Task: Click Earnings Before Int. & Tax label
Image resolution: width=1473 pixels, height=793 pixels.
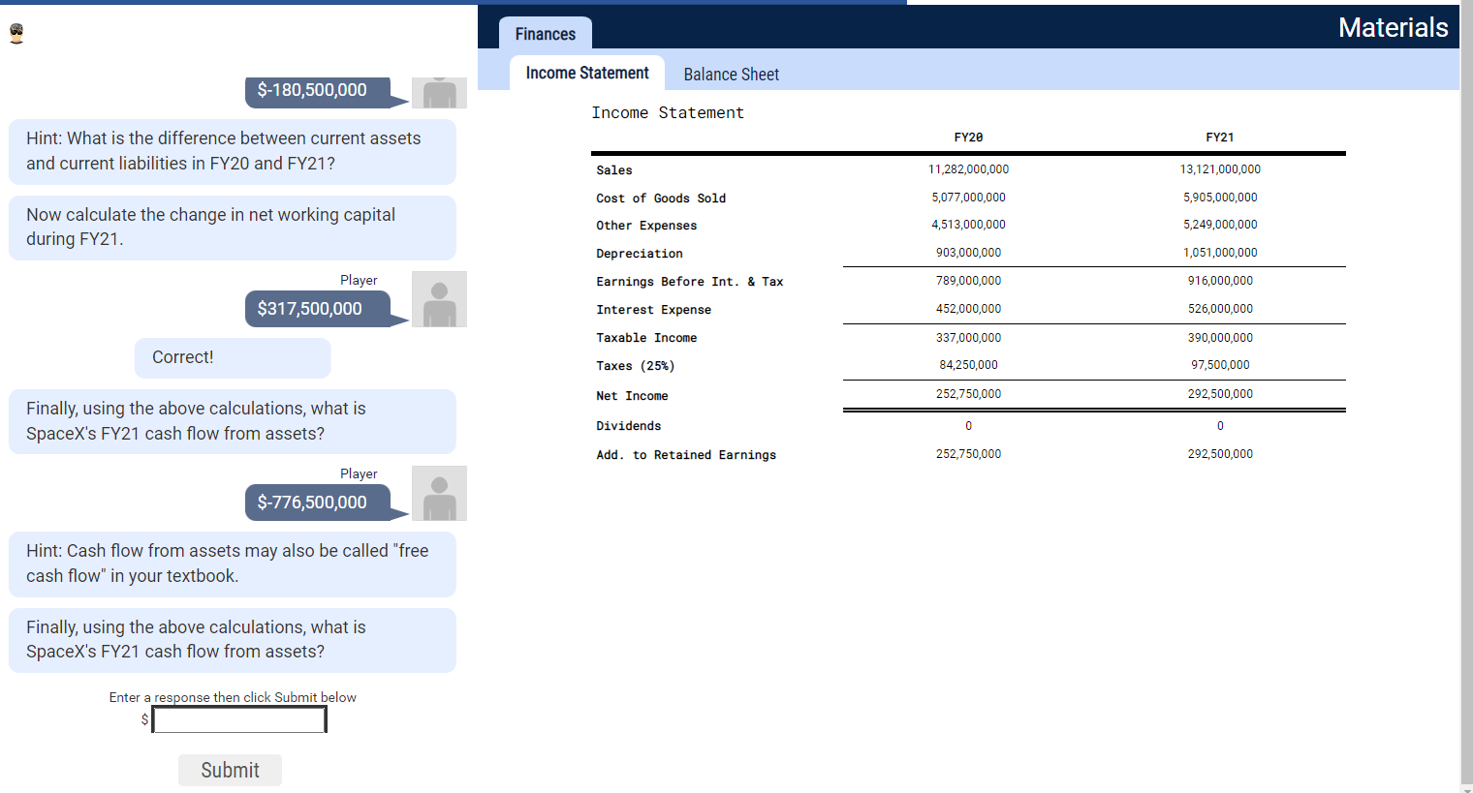Action: pos(690,282)
